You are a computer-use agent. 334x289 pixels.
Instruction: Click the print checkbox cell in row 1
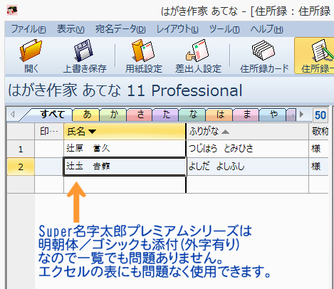[x=49, y=149]
